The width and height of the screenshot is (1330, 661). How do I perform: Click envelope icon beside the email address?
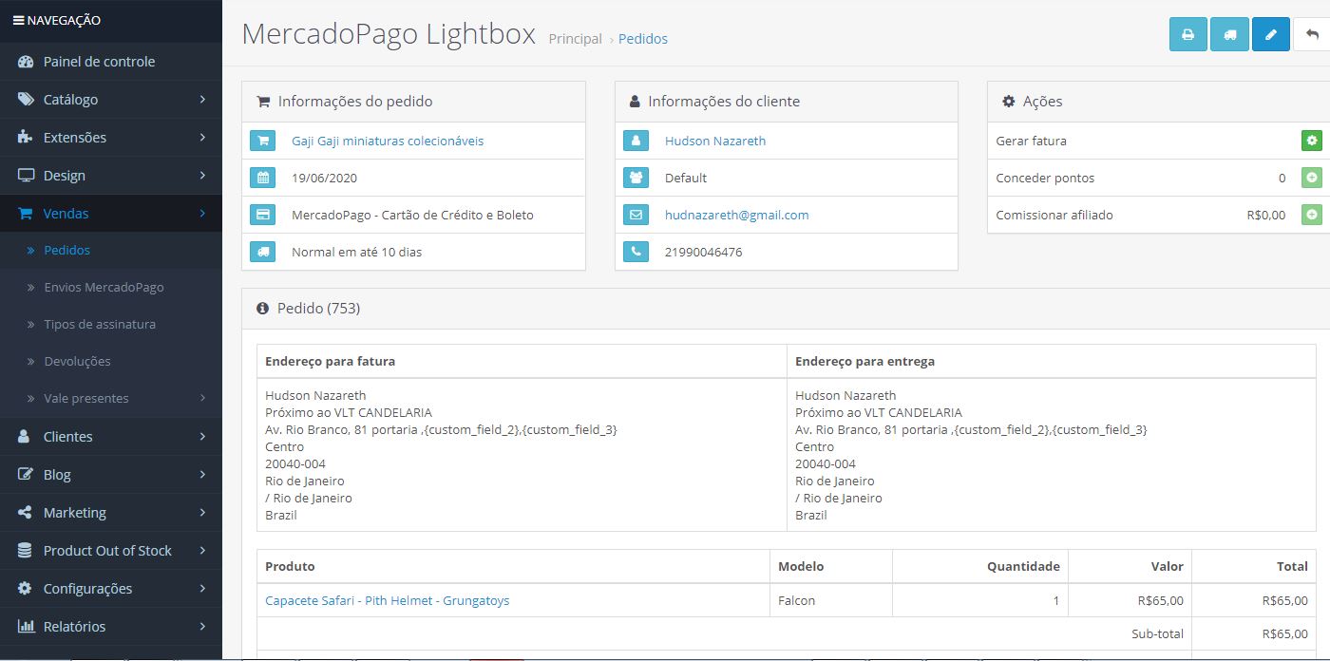click(636, 215)
